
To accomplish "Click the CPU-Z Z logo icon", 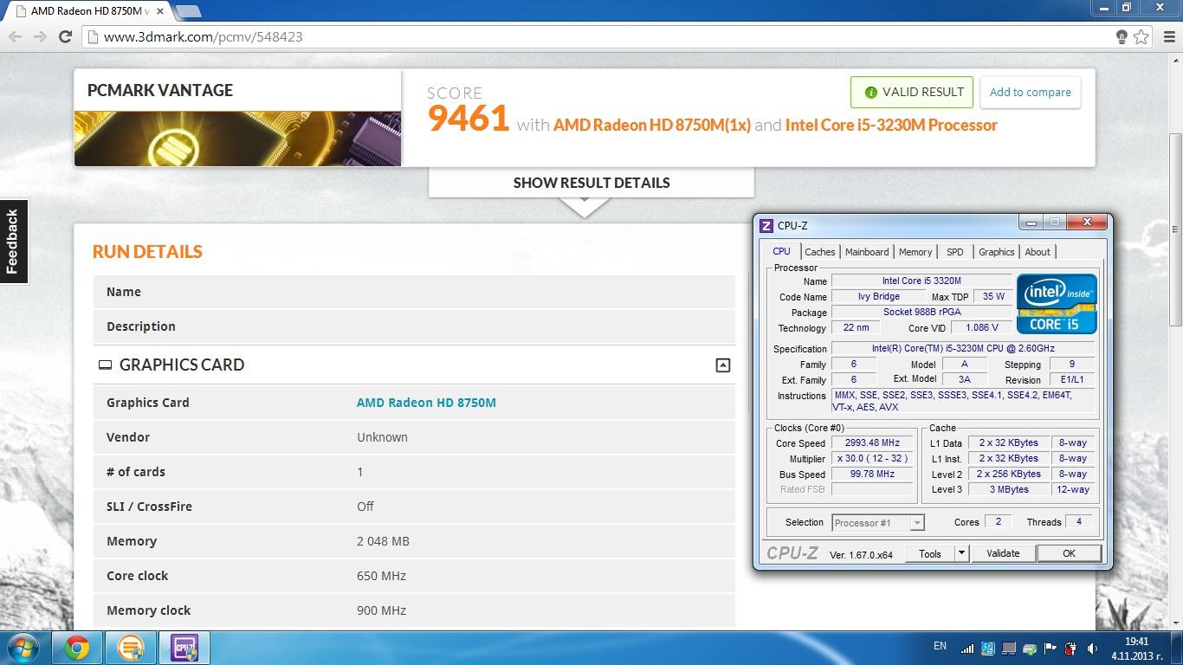I will click(x=766, y=225).
